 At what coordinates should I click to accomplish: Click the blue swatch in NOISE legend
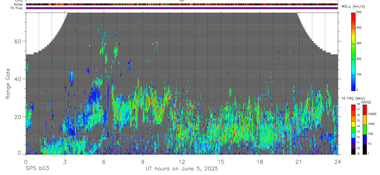coord(364,140)
